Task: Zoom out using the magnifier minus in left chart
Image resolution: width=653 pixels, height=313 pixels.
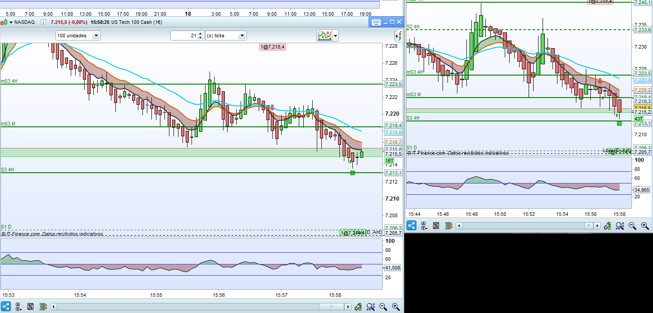Action: coord(384,307)
